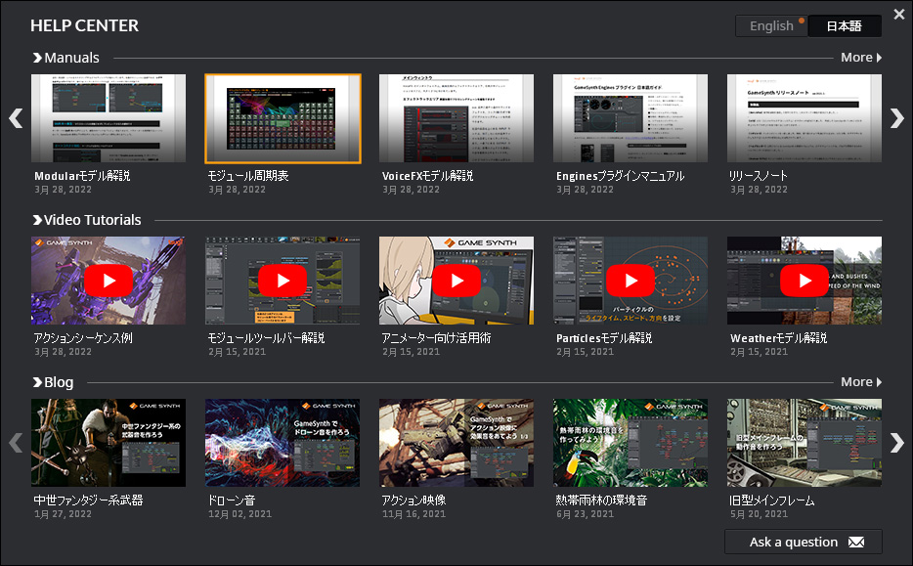Play the Weatherモデル解説 video
Image resolution: width=913 pixels, height=566 pixels.
[804, 281]
